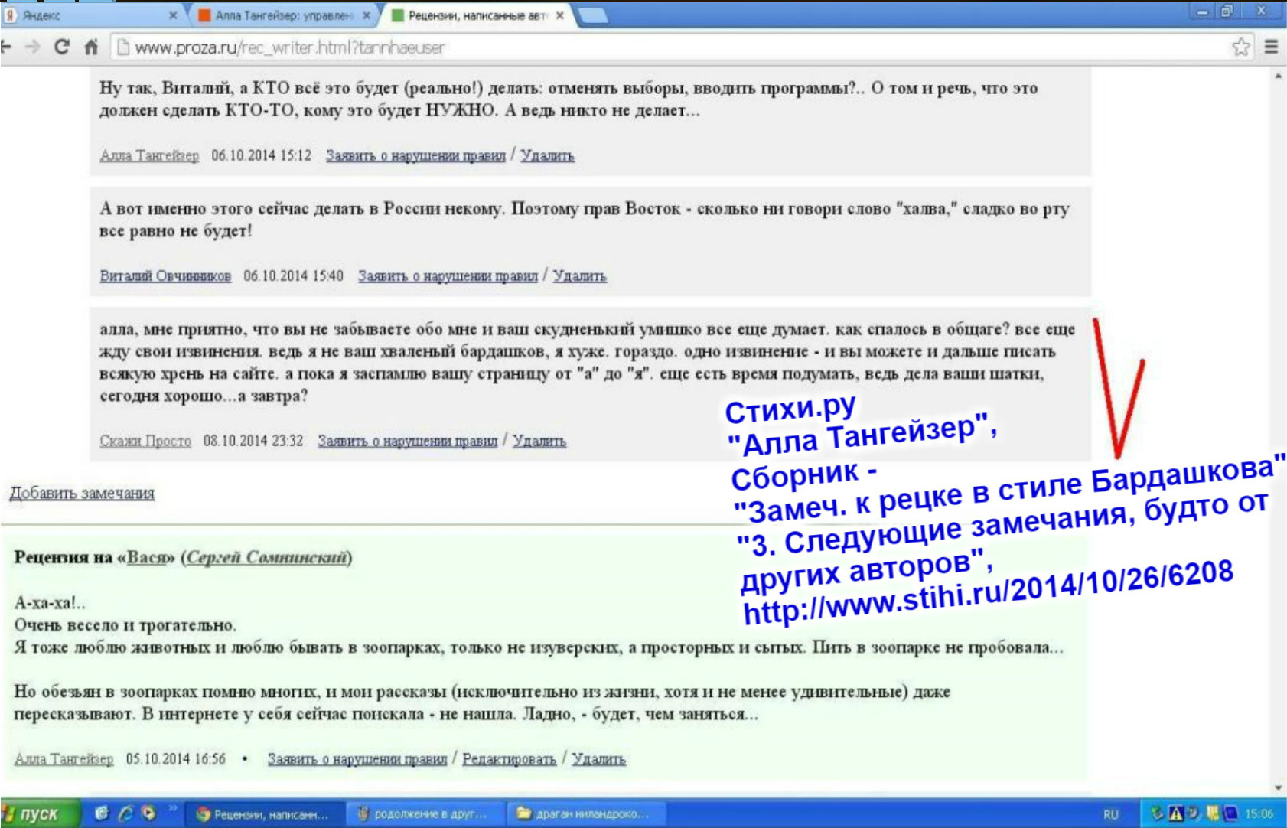Expand hidden quick launch items chevron
Image resolution: width=1287 pixels, height=828 pixels.
point(173,808)
